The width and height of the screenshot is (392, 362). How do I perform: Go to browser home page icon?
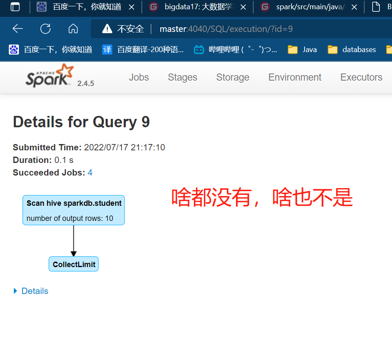click(x=73, y=29)
